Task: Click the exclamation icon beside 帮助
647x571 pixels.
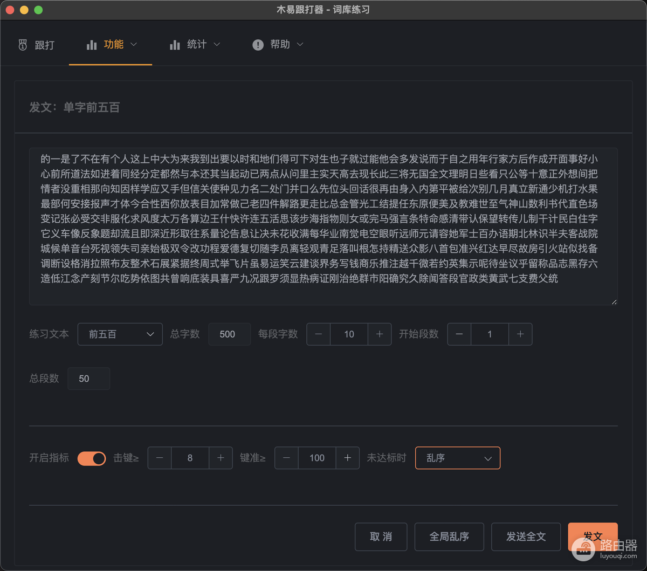Action: [x=258, y=45]
